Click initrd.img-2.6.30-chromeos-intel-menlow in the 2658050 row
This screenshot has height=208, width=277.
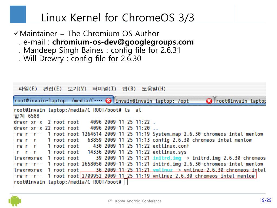[208, 164]
